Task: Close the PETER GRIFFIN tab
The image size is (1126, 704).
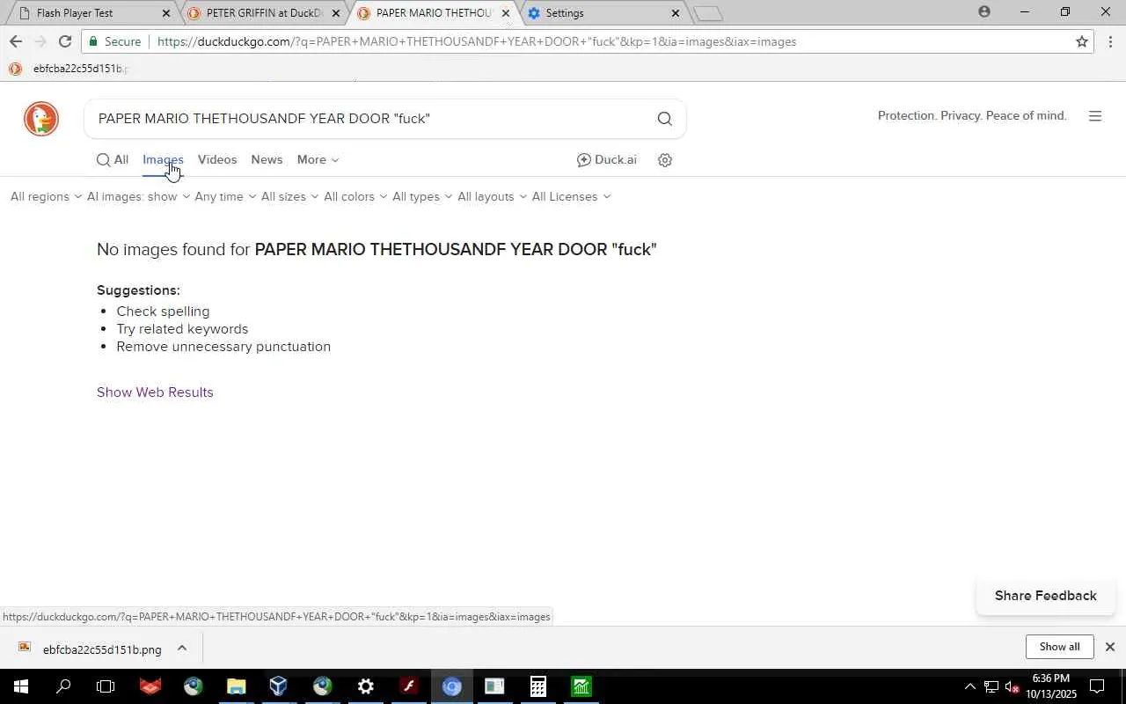Action: point(335,13)
